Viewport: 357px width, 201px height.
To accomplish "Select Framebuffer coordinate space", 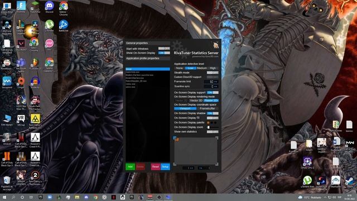I will click(x=207, y=108).
